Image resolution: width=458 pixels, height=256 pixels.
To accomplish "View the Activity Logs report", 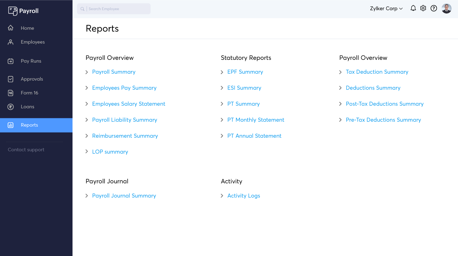I will click(243, 196).
